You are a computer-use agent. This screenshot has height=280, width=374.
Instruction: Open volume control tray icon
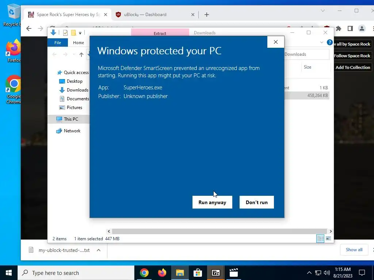tap(327, 273)
